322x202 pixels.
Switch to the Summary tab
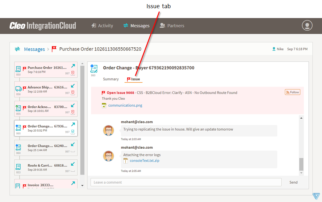click(111, 79)
